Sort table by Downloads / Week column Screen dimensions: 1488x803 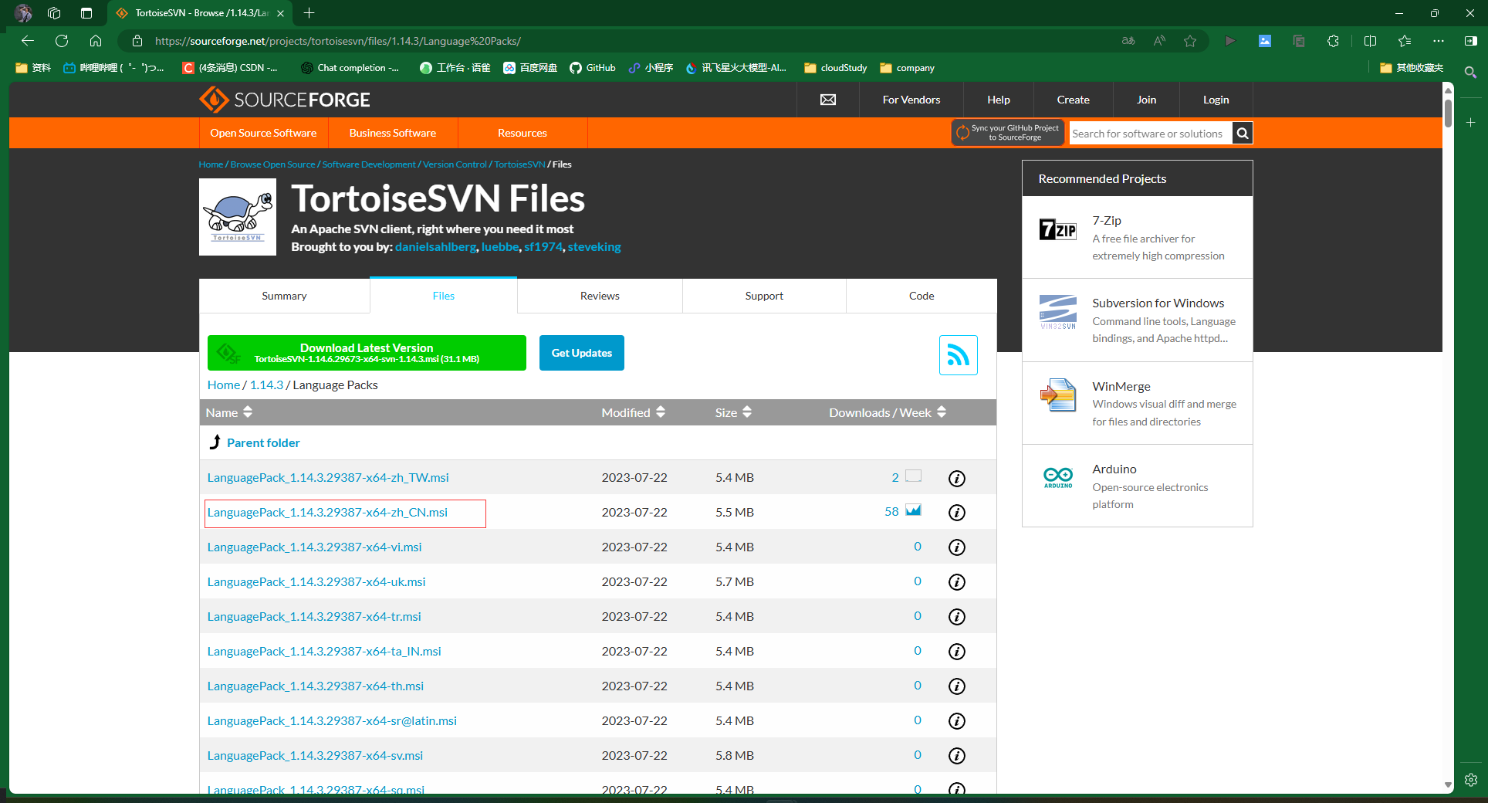[x=888, y=412]
